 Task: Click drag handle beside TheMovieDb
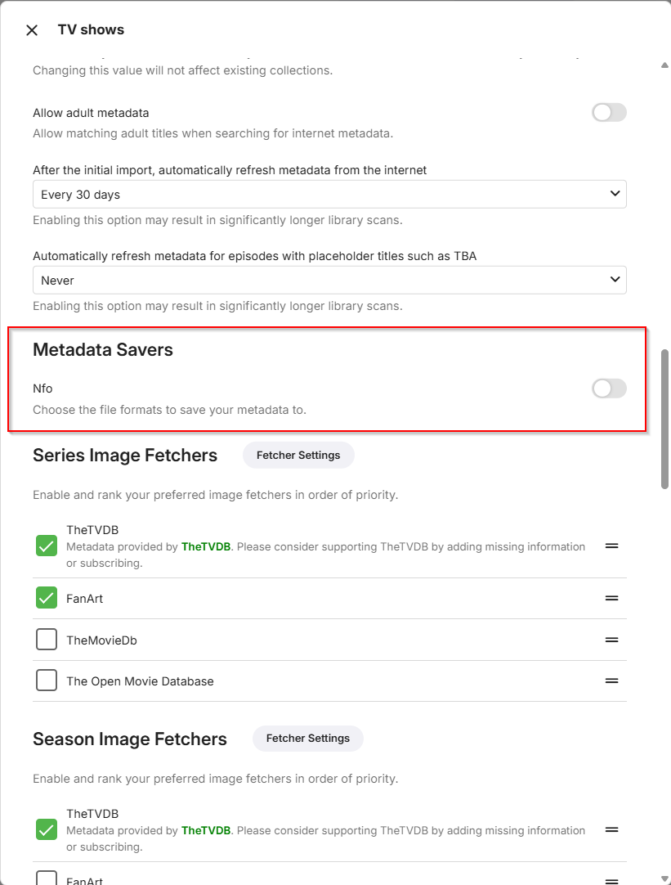point(611,640)
